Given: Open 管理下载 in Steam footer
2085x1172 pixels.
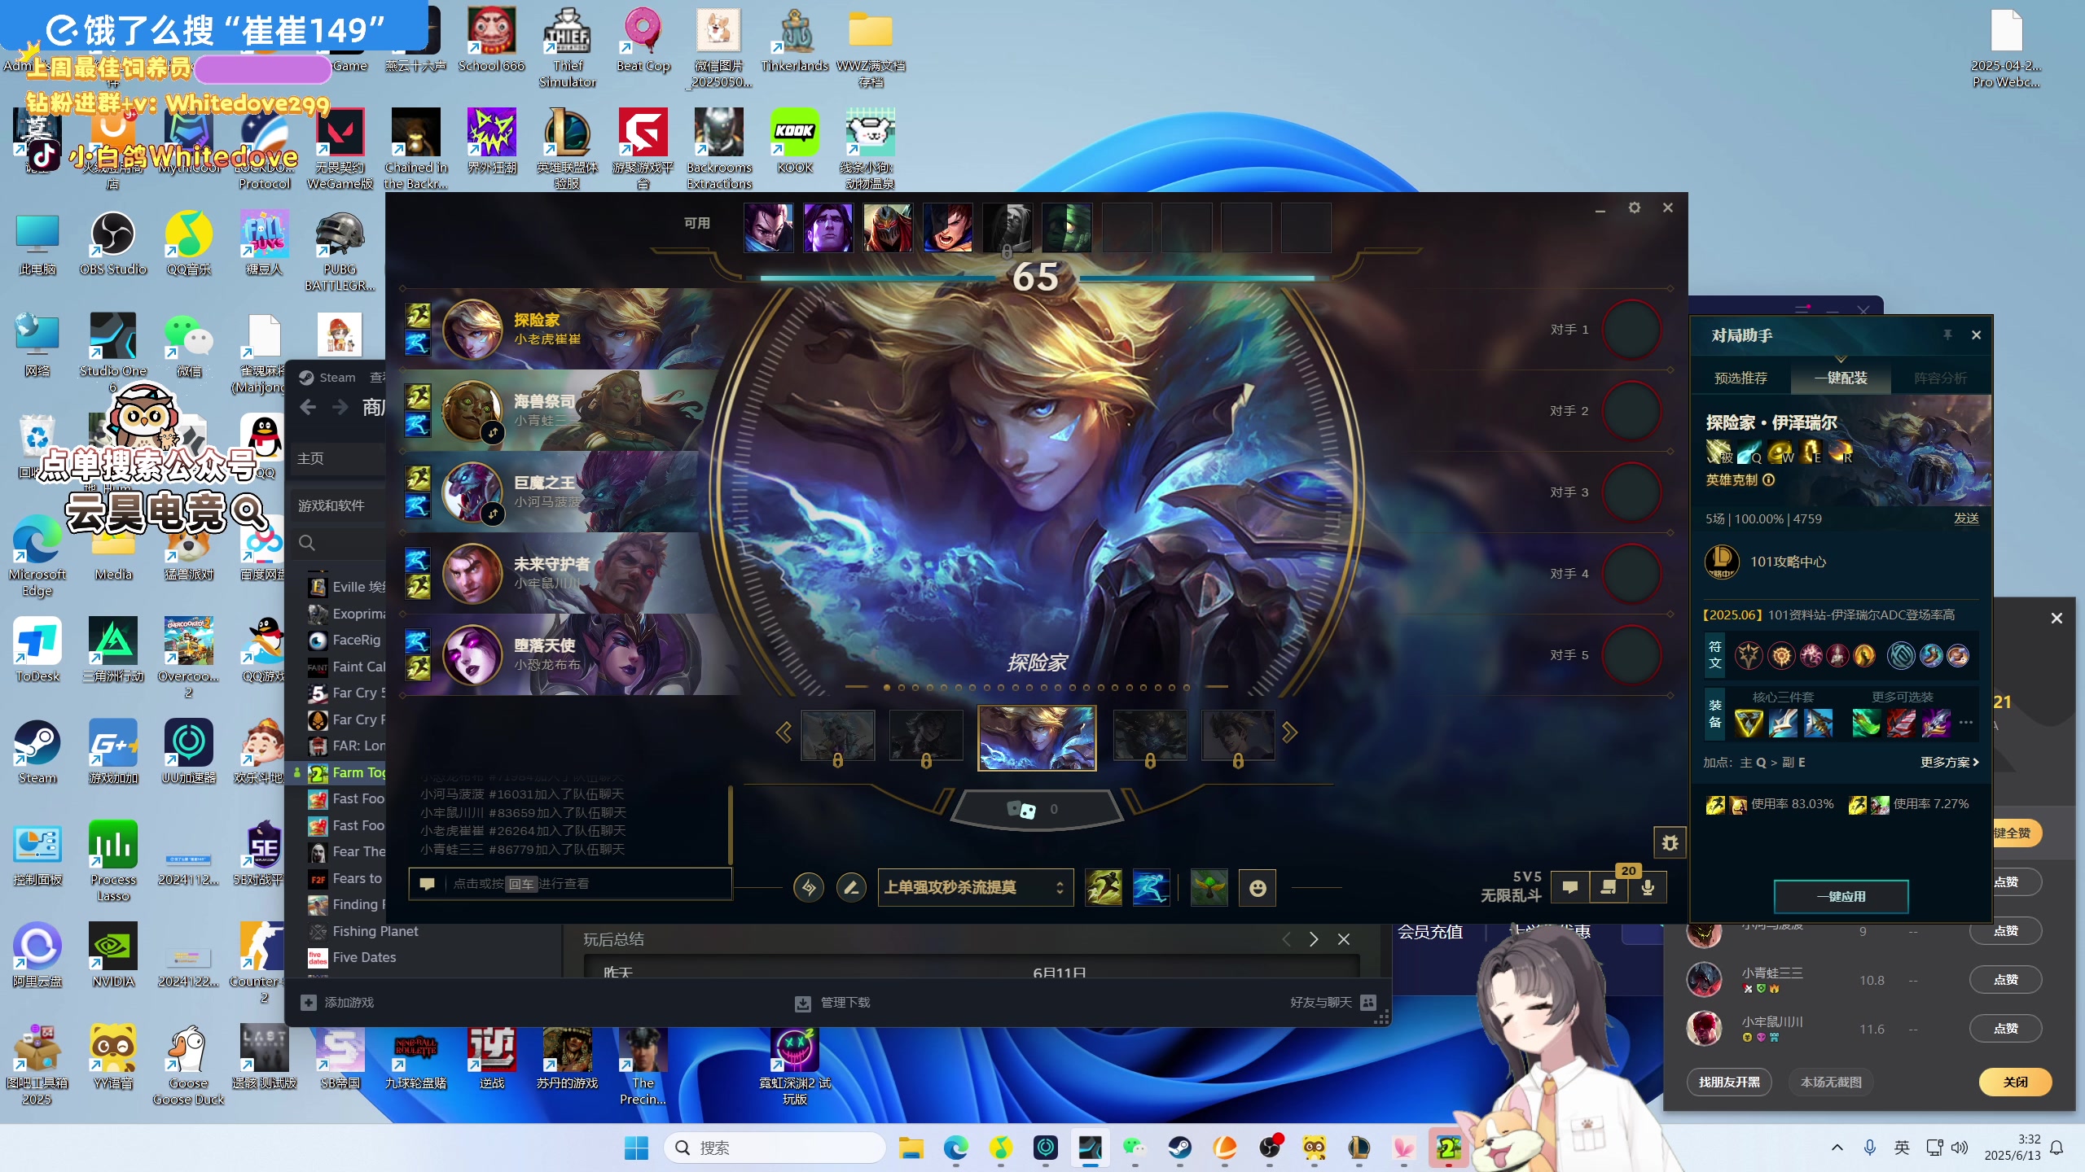Looking at the screenshot, I should click(x=833, y=1003).
